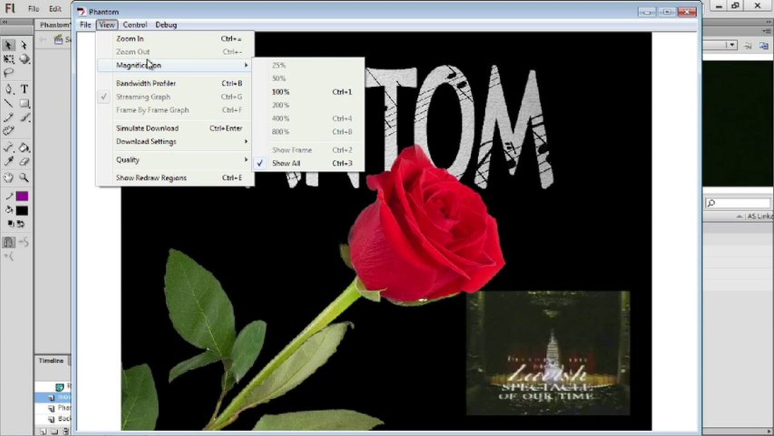Toggle the checked Show All option
Screen dimensions: 774x436
[308, 163]
